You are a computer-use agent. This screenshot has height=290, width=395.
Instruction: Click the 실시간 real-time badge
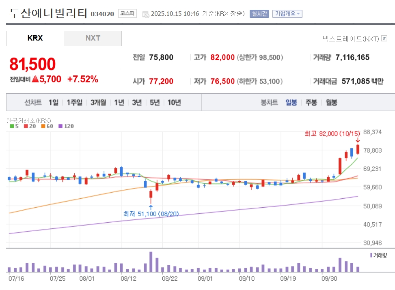(x=259, y=14)
